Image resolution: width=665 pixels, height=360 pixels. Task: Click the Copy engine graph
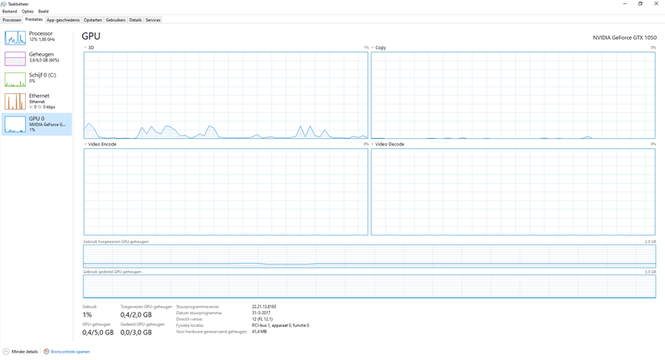[513, 96]
